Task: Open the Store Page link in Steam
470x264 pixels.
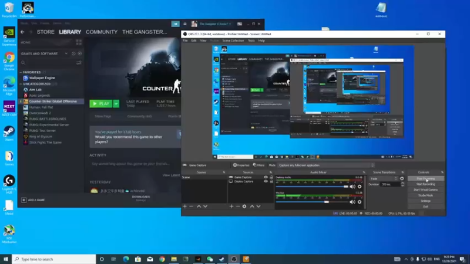Action: coord(103,116)
